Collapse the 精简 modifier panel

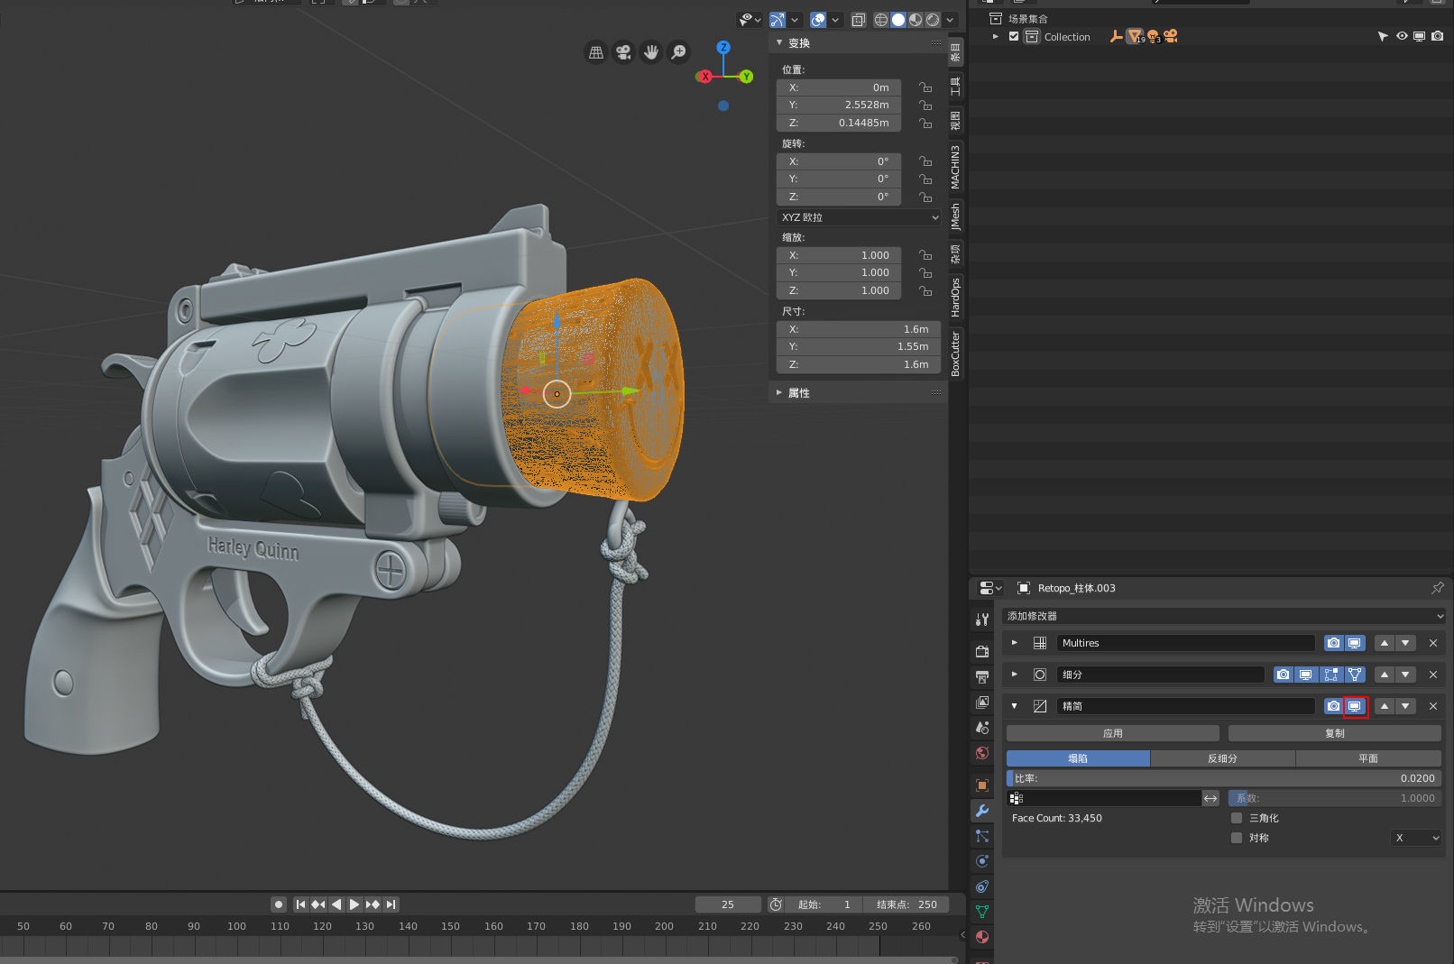coord(1015,706)
